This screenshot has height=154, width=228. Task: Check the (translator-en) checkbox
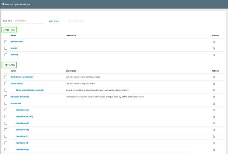point(6,123)
